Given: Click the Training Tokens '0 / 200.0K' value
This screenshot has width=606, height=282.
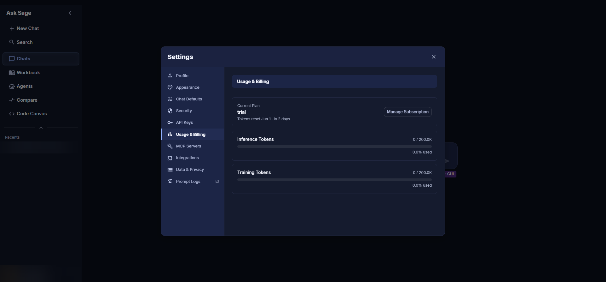Looking at the screenshot, I should click(x=422, y=173).
